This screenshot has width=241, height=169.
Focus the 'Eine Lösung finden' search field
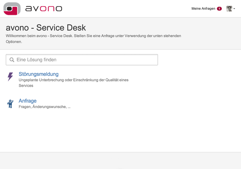[84, 60]
